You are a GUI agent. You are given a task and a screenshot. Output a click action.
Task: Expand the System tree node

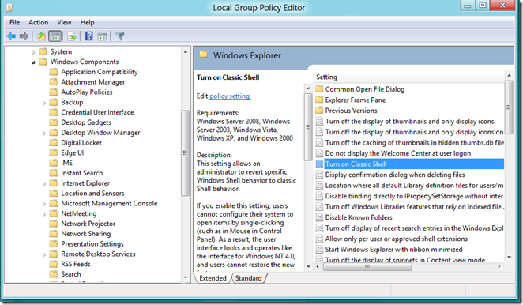click(x=33, y=52)
